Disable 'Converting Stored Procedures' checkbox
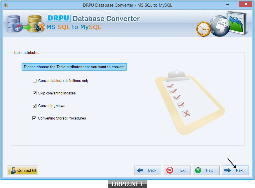This screenshot has width=255, height=188. [x=34, y=118]
